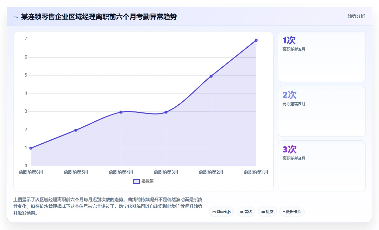Click the 离职前第3月 x-axis label
This screenshot has height=230, width=379.
[x=166, y=172]
